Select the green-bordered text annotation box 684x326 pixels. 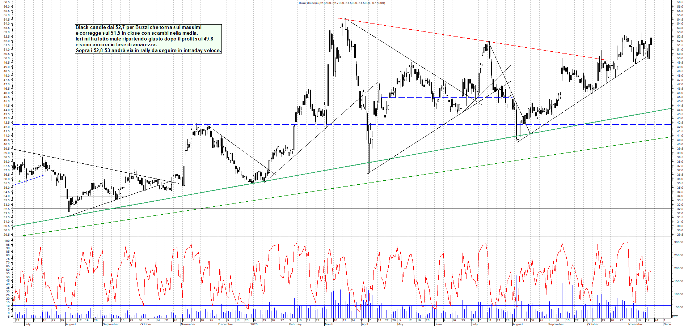click(x=148, y=39)
